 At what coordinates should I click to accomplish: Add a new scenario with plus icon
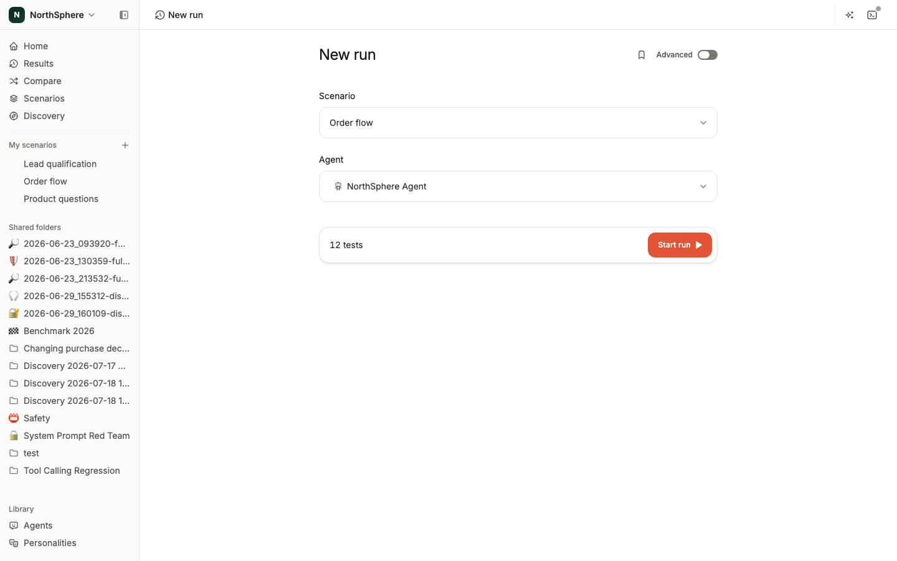pyautogui.click(x=125, y=145)
